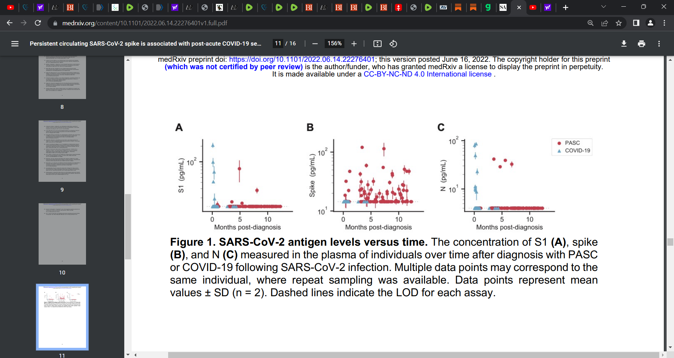Select page 9 thumbnail
This screenshot has height=358, width=674.
(62, 151)
